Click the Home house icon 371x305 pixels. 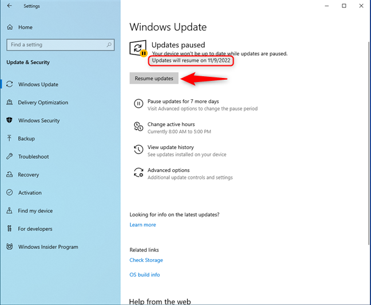(x=10, y=28)
